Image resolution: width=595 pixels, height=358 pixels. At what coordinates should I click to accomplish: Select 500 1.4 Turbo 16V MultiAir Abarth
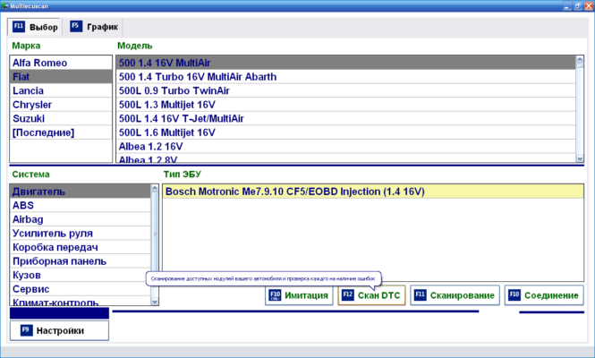click(x=346, y=77)
